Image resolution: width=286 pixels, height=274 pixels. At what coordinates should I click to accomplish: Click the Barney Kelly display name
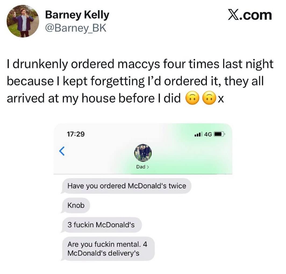77,15
